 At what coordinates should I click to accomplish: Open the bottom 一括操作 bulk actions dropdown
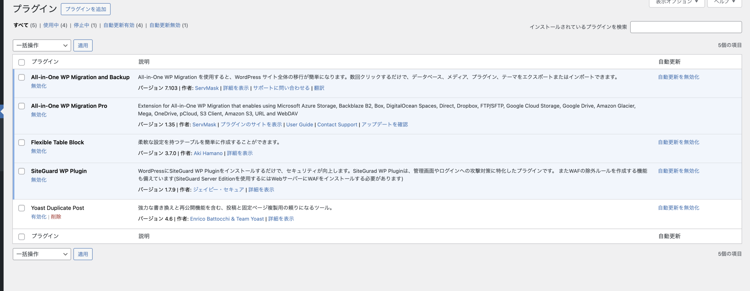(x=42, y=254)
